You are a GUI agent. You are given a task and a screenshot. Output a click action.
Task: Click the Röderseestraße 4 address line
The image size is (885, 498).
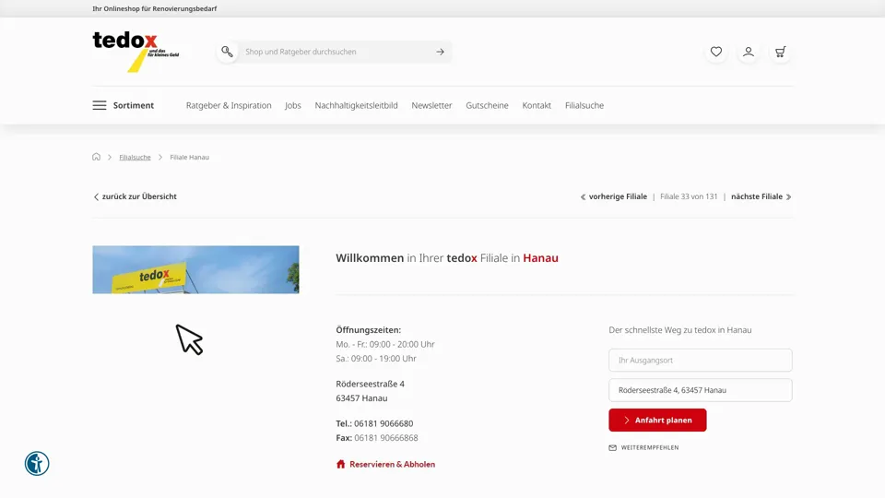pyautogui.click(x=371, y=384)
